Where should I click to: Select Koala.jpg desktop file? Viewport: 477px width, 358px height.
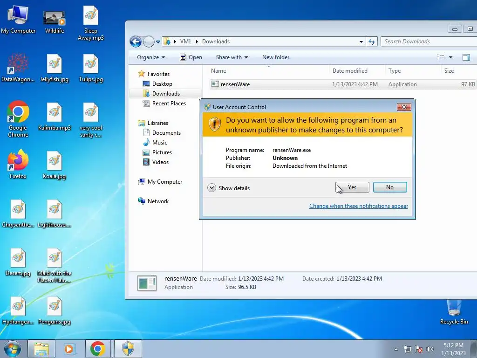pyautogui.click(x=54, y=165)
